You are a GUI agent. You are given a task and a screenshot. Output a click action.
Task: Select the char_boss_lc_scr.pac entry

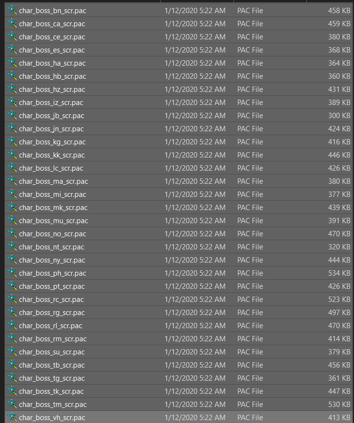point(51,168)
